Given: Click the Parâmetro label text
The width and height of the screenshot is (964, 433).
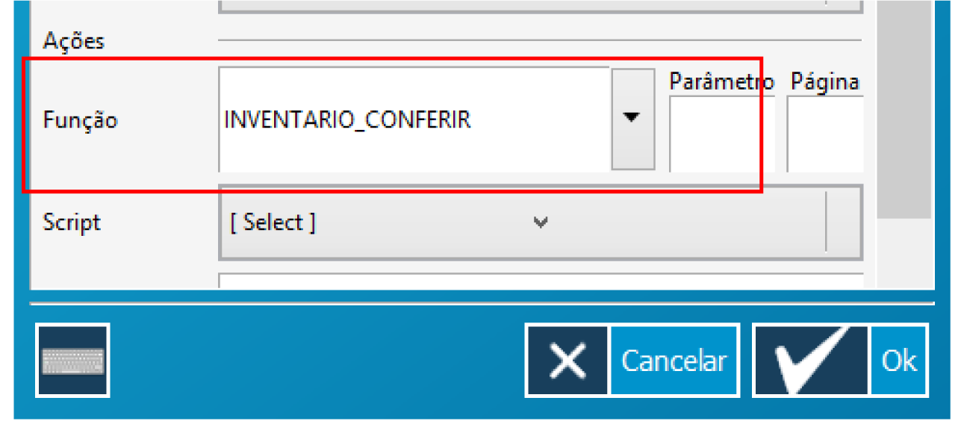Looking at the screenshot, I should click(721, 81).
